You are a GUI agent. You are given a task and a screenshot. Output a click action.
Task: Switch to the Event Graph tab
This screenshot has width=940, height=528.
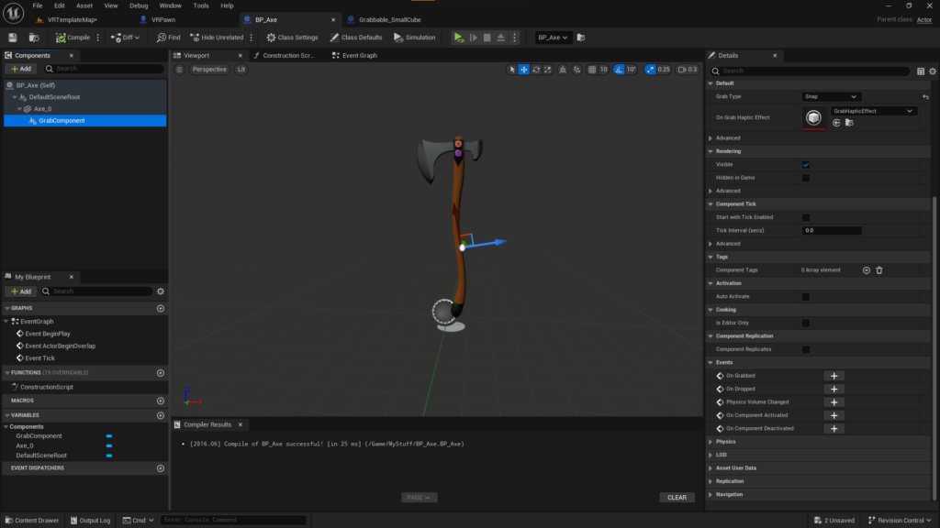[359, 55]
